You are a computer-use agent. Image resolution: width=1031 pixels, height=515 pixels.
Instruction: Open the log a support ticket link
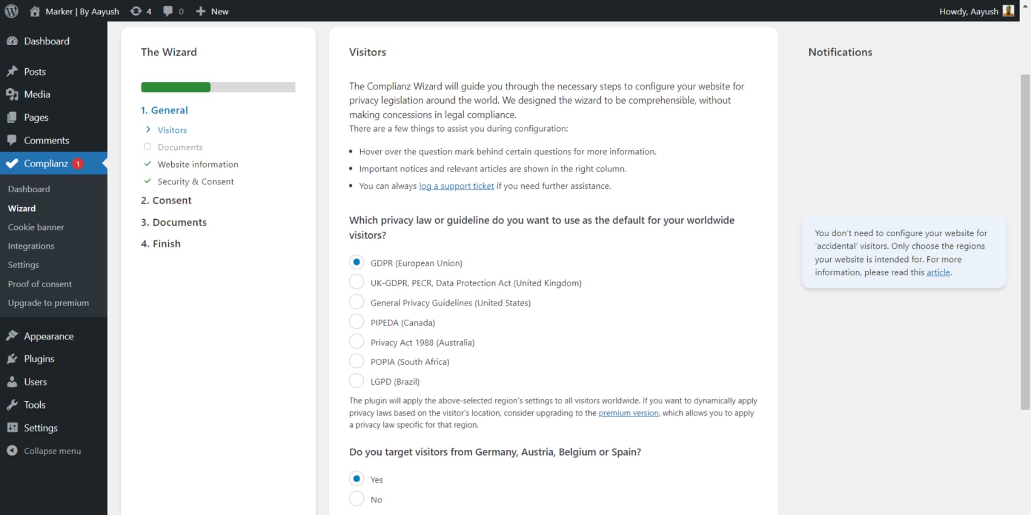(x=457, y=185)
